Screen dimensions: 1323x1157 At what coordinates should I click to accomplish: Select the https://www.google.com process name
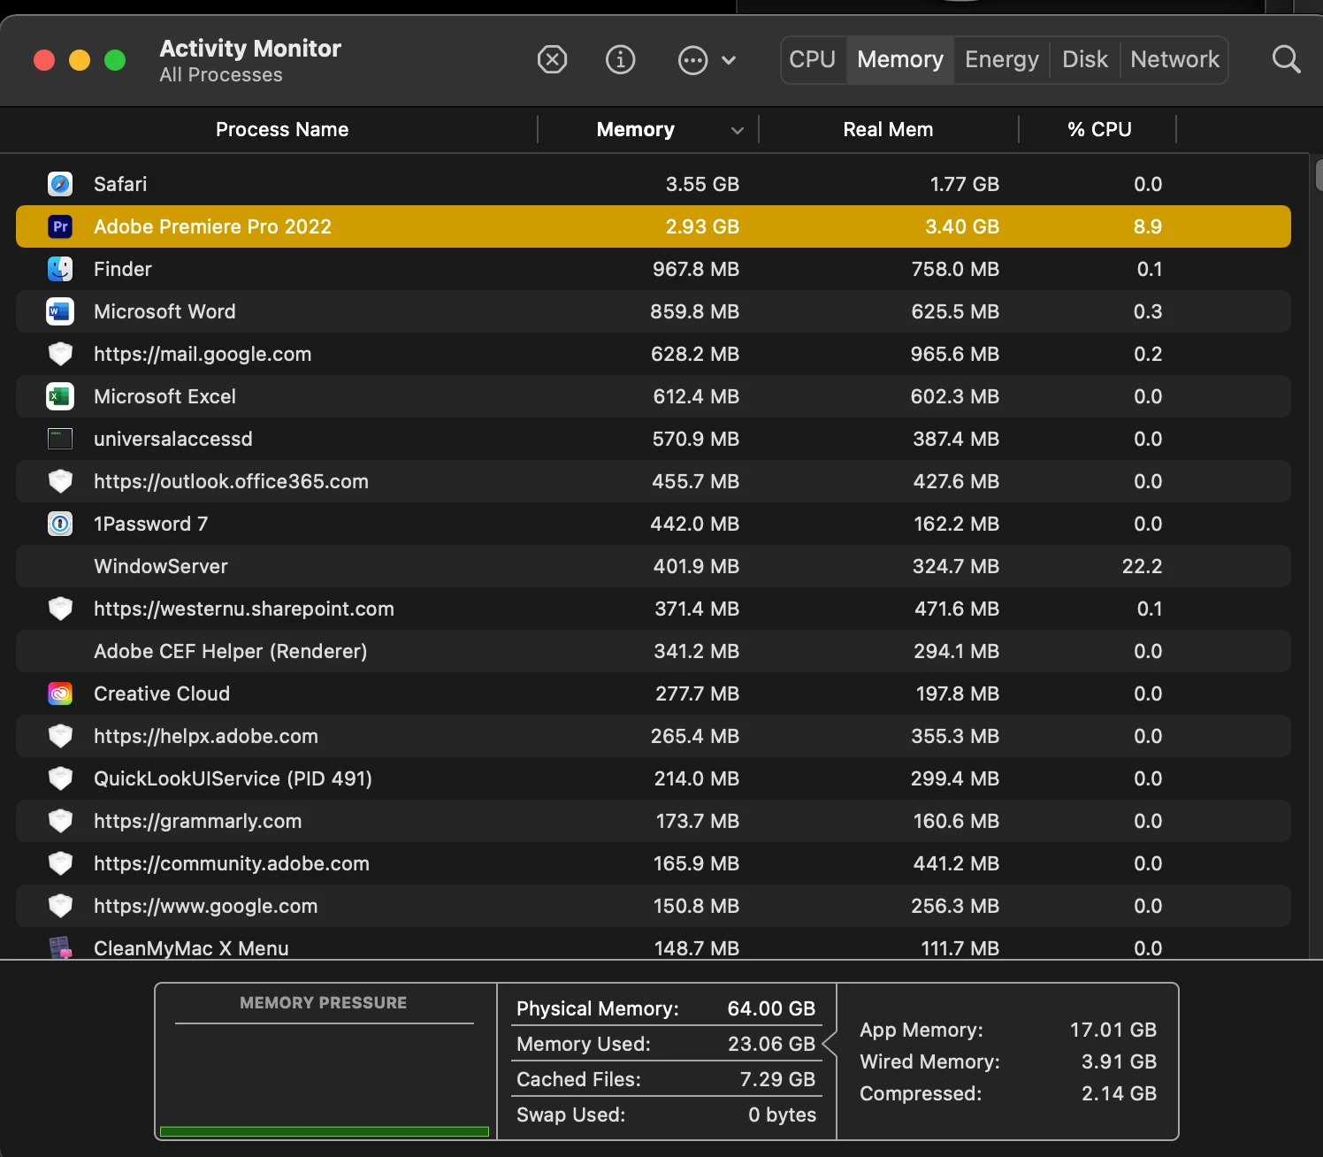click(x=206, y=906)
